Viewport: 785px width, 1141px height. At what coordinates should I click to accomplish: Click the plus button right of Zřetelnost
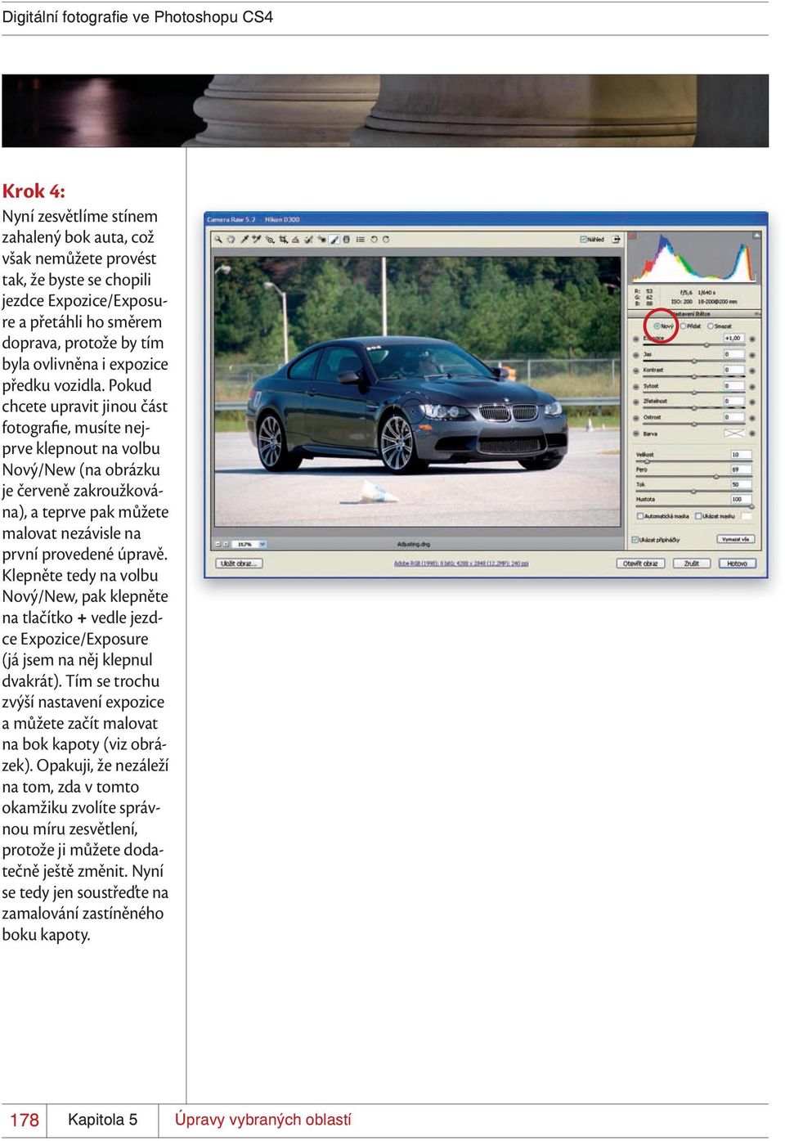pos(752,402)
